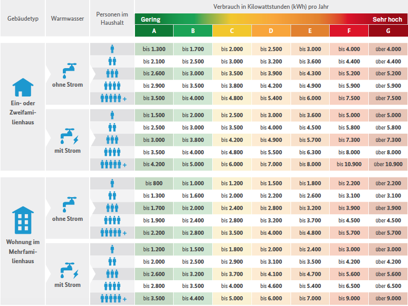
Task: Click the 'Sehr hoch' label on gradient bar
Action: click(x=387, y=20)
